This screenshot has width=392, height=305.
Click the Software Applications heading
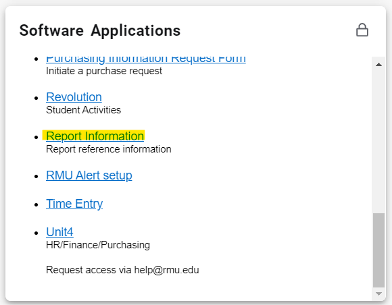pos(100,30)
